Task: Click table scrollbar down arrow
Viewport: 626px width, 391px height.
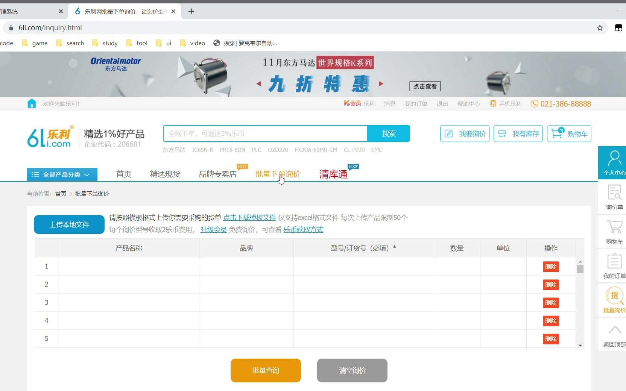Action: click(x=580, y=346)
